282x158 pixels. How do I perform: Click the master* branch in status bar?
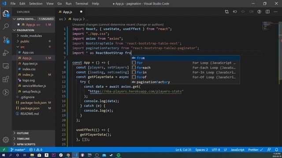point(18,150)
